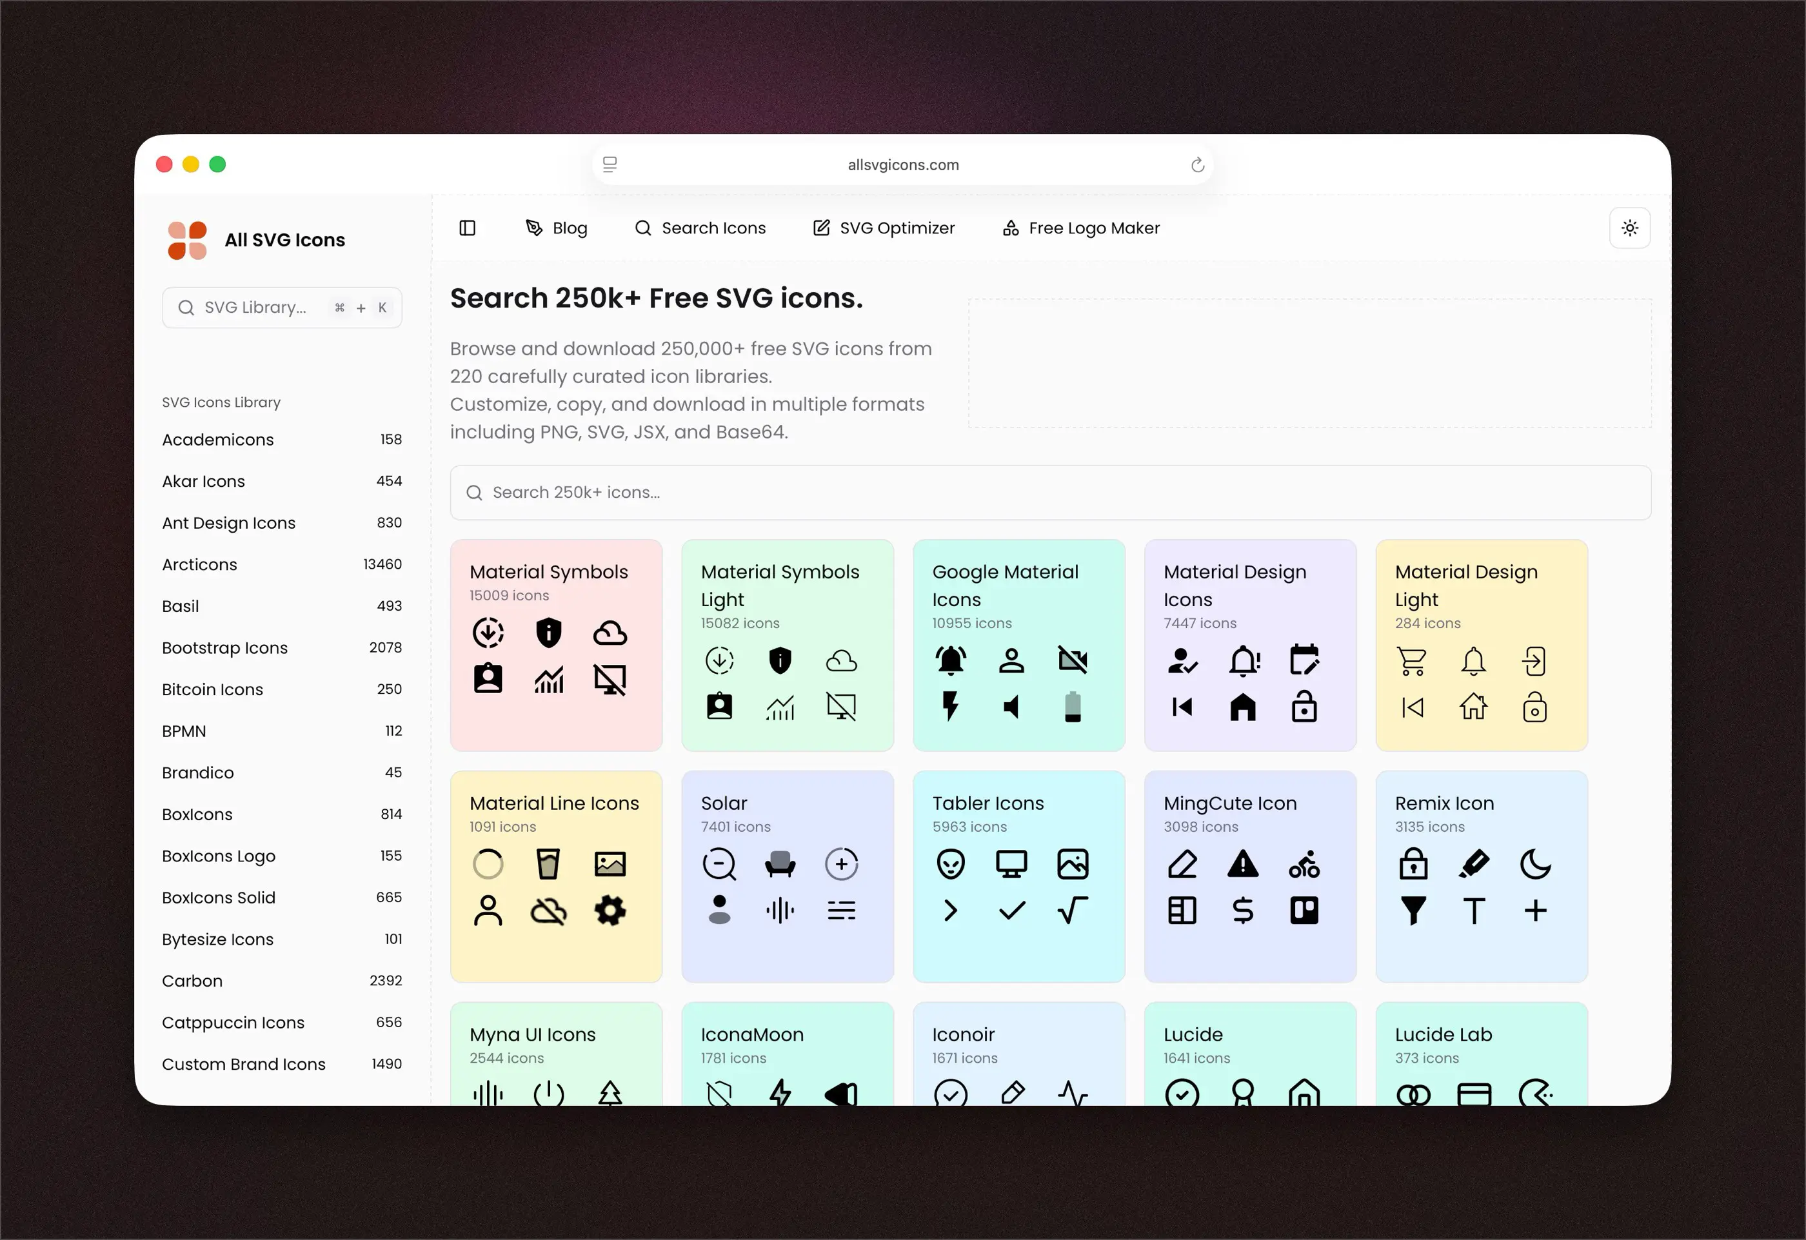The width and height of the screenshot is (1806, 1240).
Task: Focus the Search 250k+ icons field
Action: point(1049,493)
